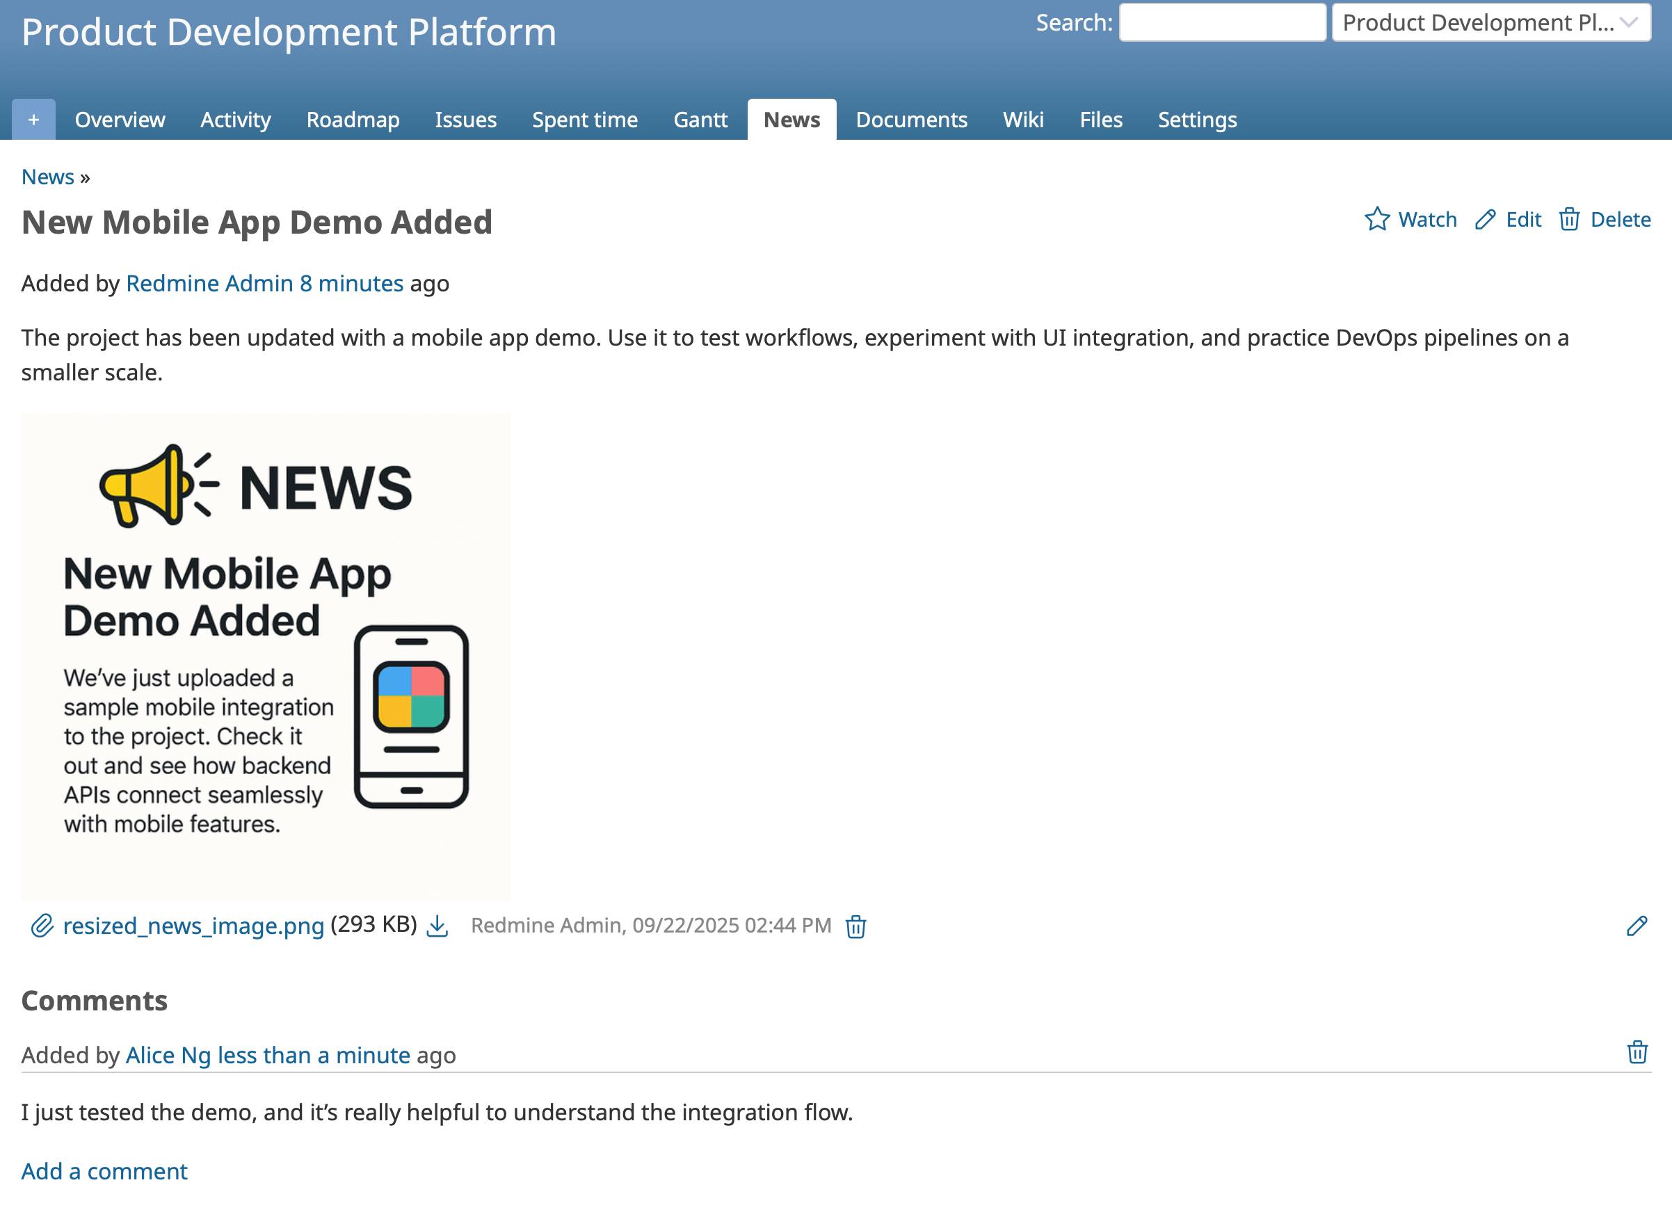Go to the Wiki tab
The width and height of the screenshot is (1672, 1210).
(1022, 120)
